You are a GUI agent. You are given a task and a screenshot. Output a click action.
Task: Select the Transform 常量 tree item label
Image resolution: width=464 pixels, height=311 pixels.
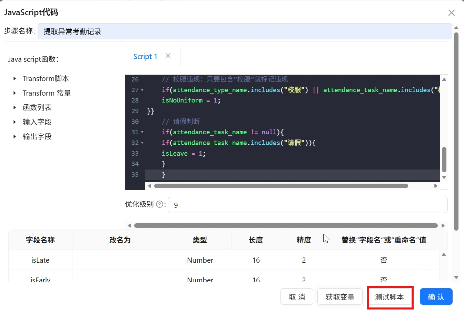coord(47,93)
